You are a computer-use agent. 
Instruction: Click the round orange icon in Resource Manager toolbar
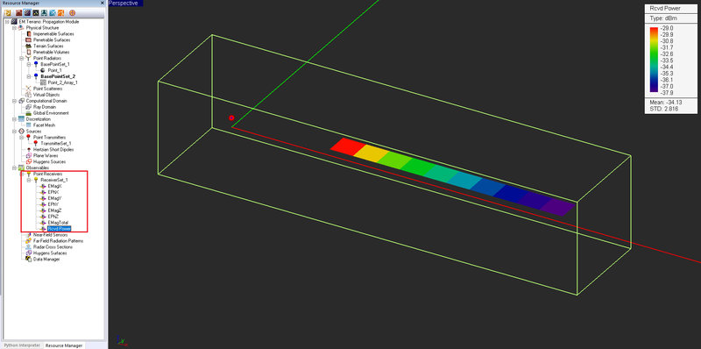72,13
